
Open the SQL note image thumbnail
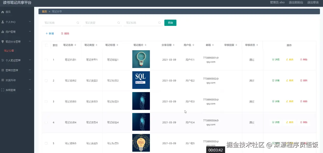click(141, 80)
